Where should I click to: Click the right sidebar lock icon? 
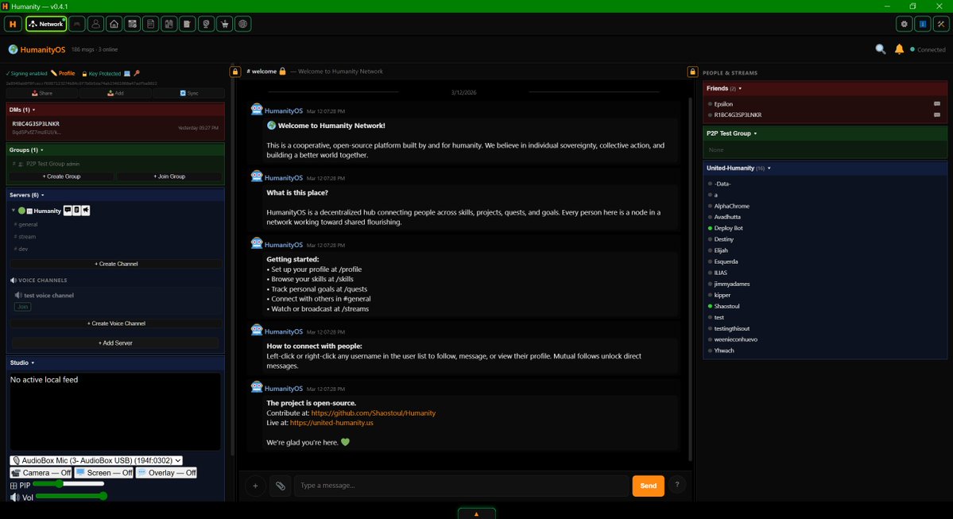point(692,72)
